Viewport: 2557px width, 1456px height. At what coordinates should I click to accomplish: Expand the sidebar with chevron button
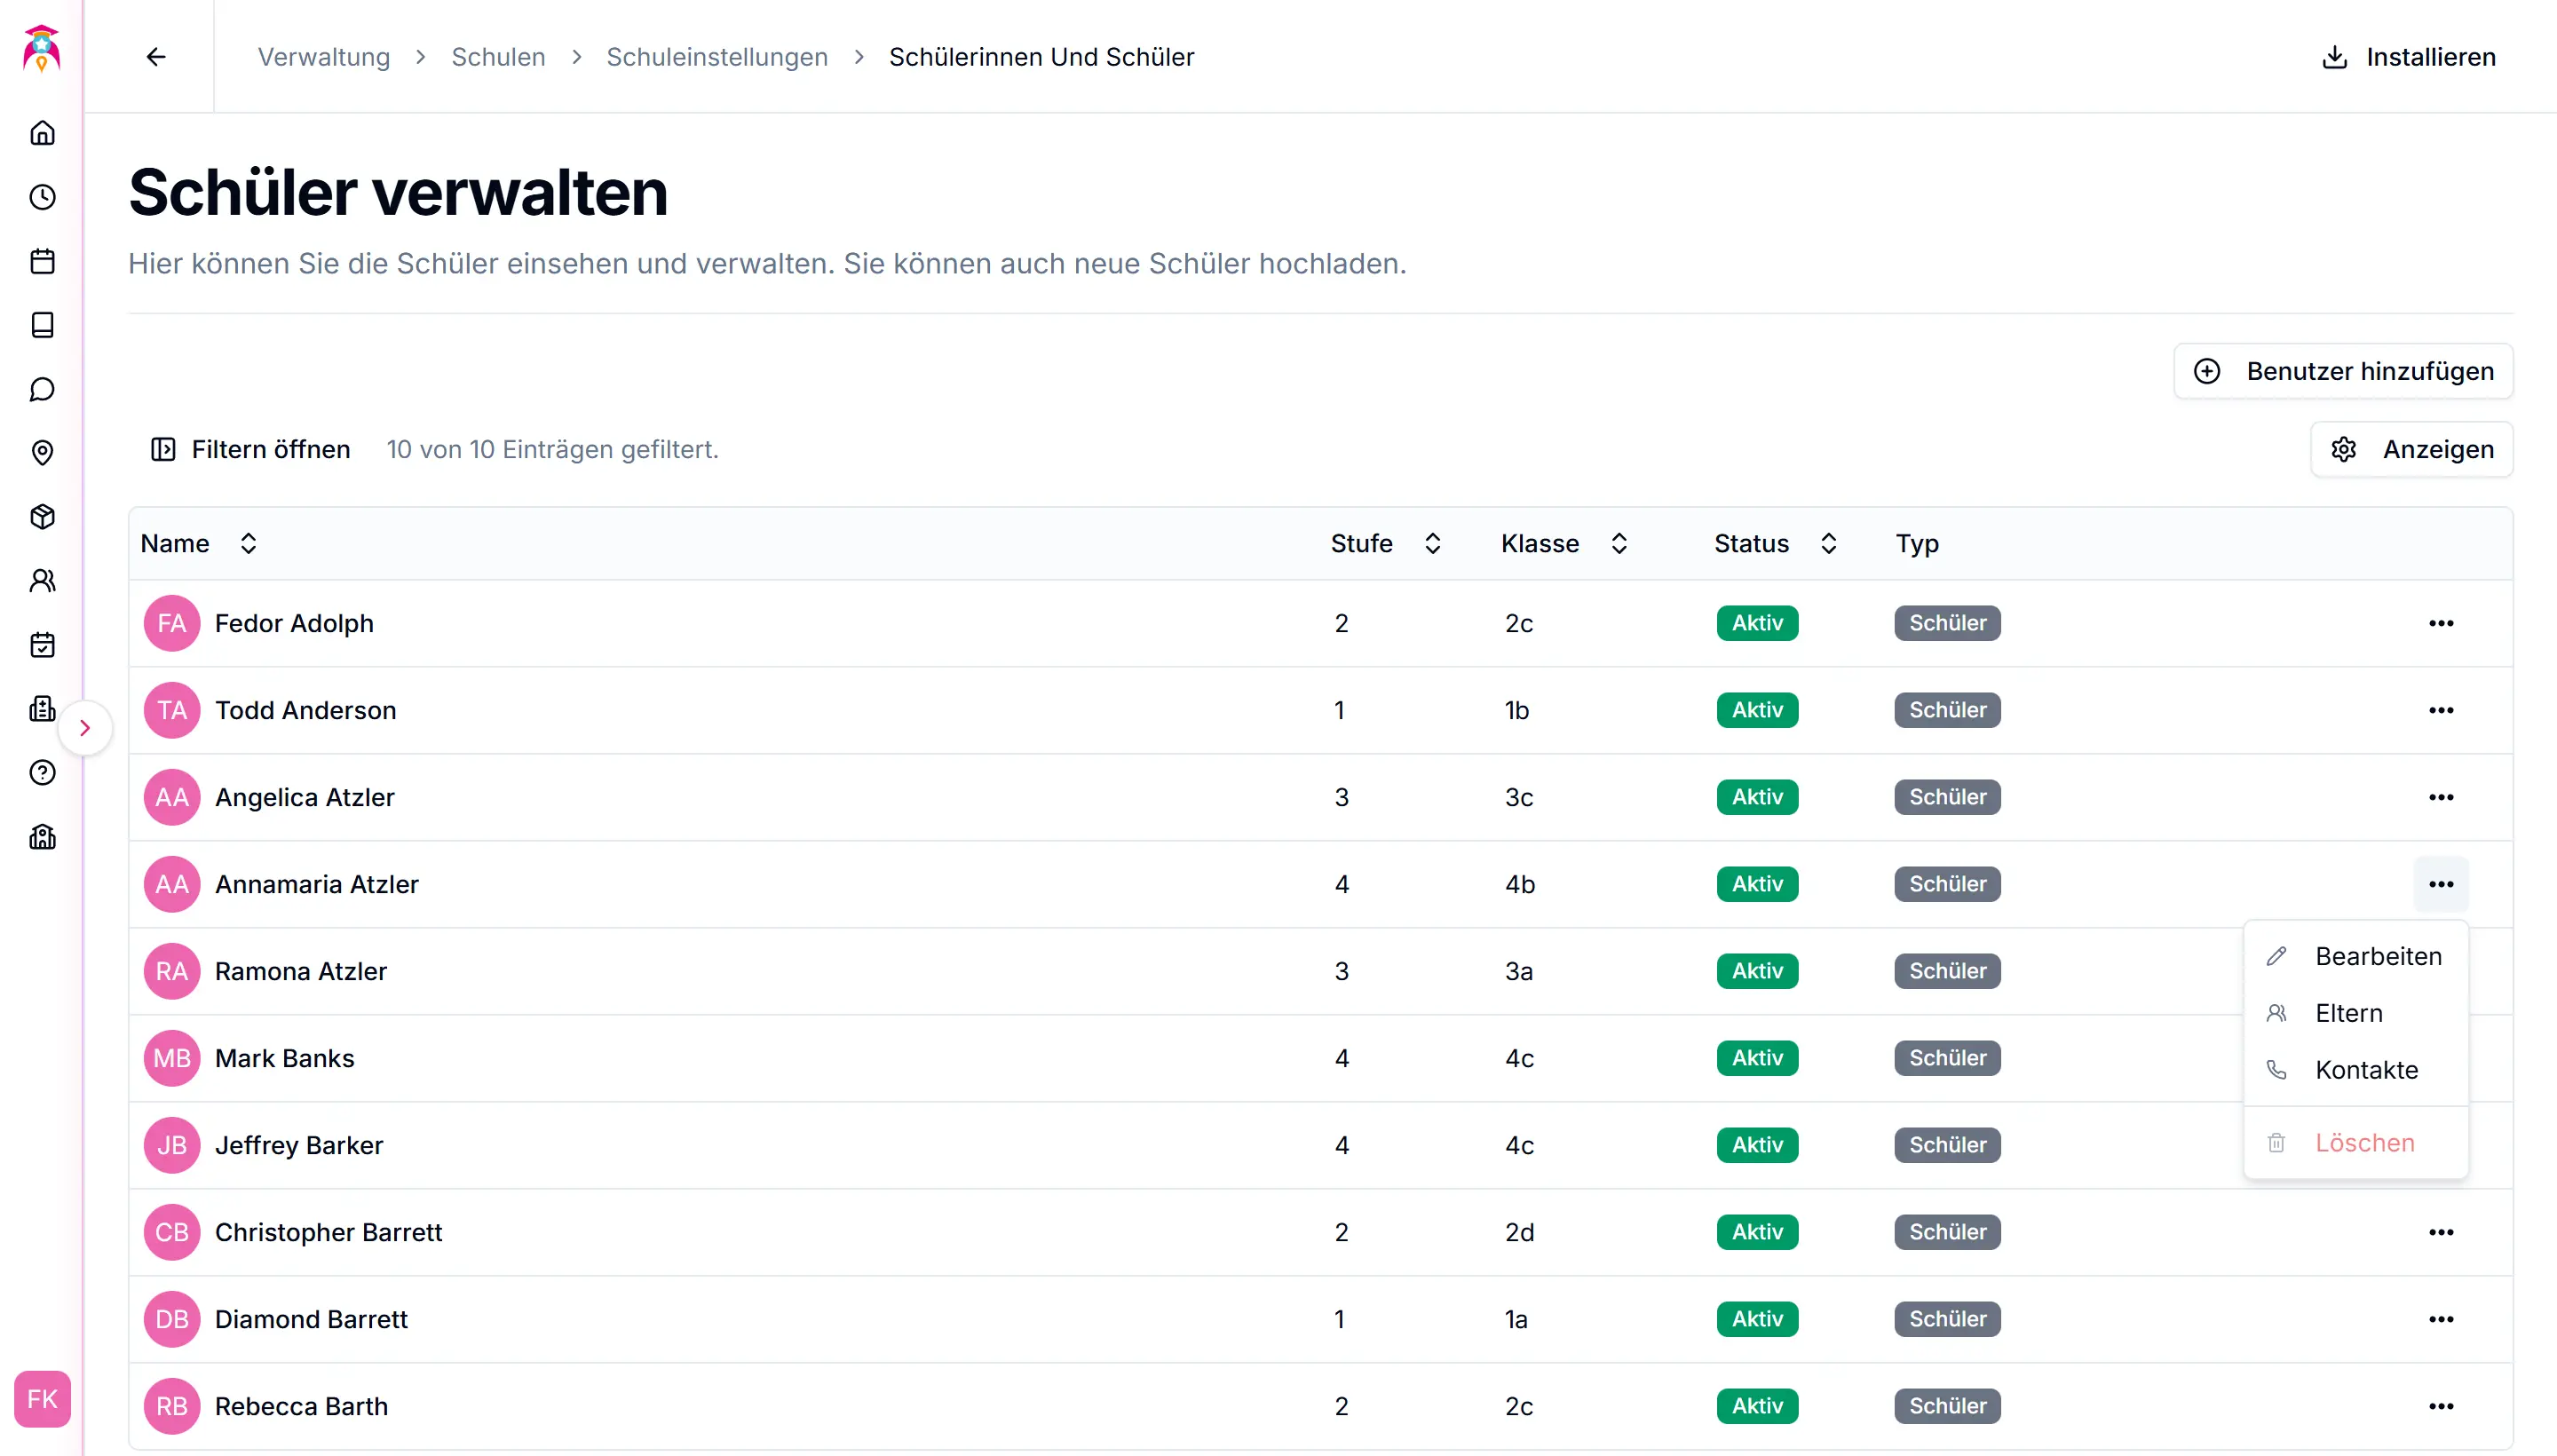tap(85, 728)
